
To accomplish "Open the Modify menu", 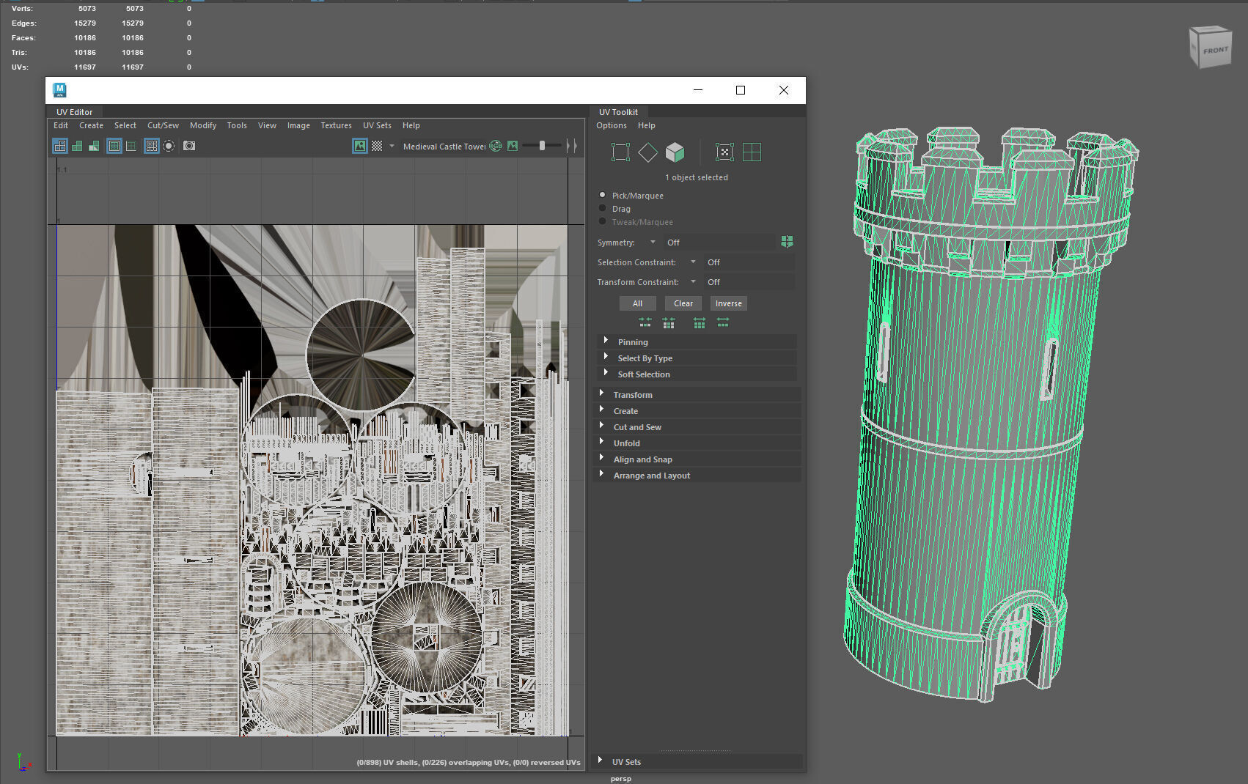I will point(203,125).
